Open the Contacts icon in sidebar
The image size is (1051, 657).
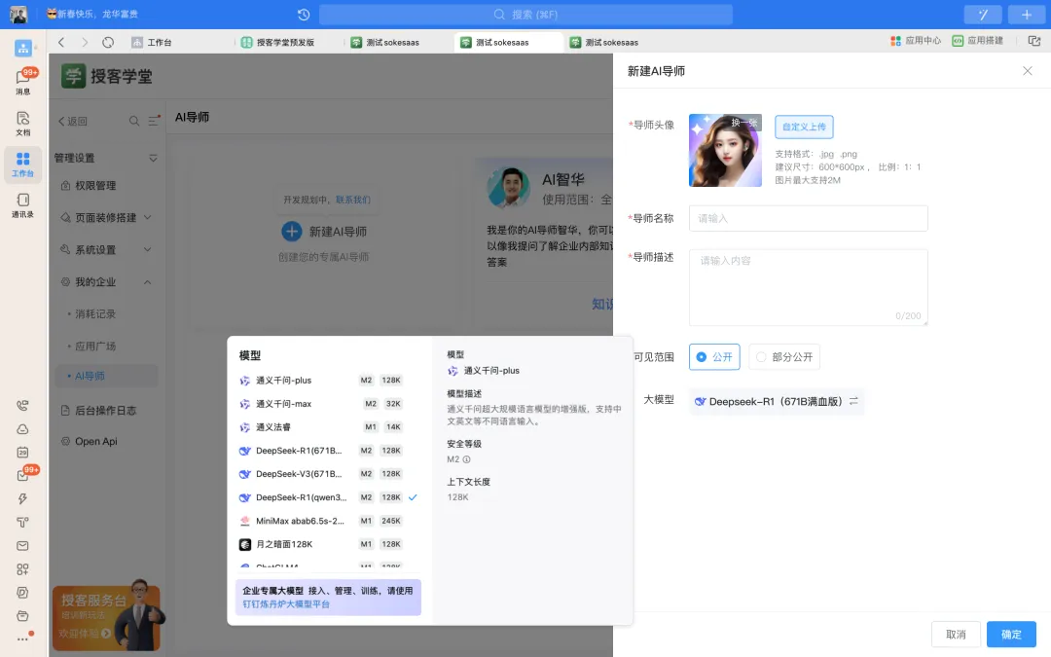point(23,204)
